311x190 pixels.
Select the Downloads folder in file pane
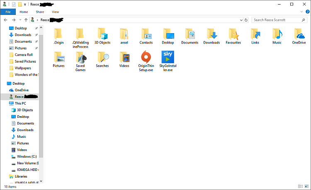[x=211, y=36]
